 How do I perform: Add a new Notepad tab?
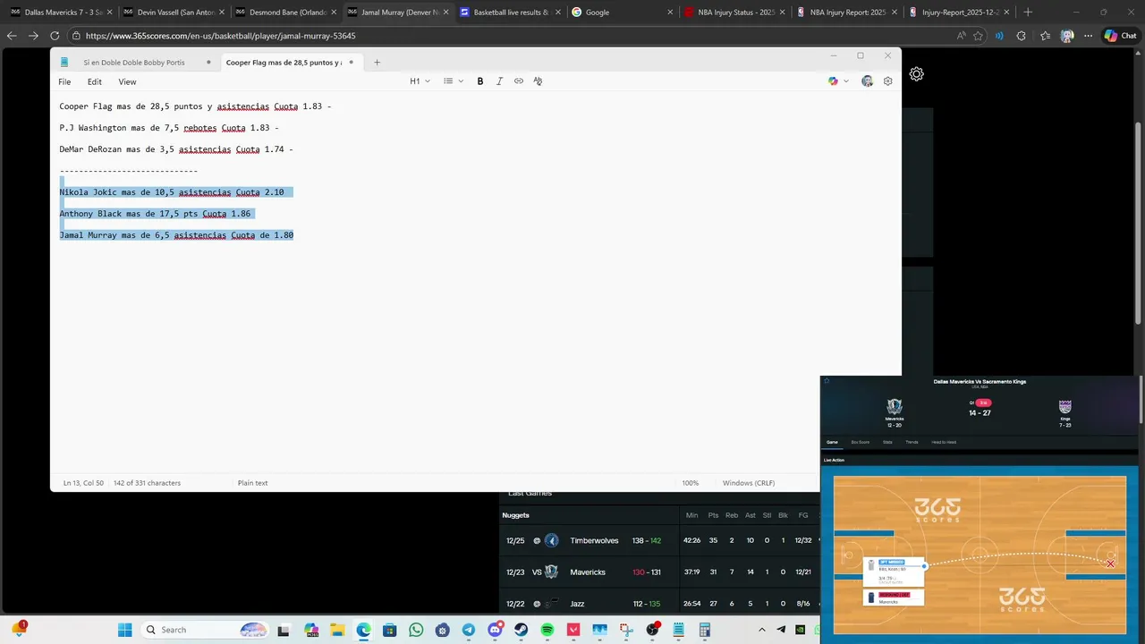click(377, 63)
